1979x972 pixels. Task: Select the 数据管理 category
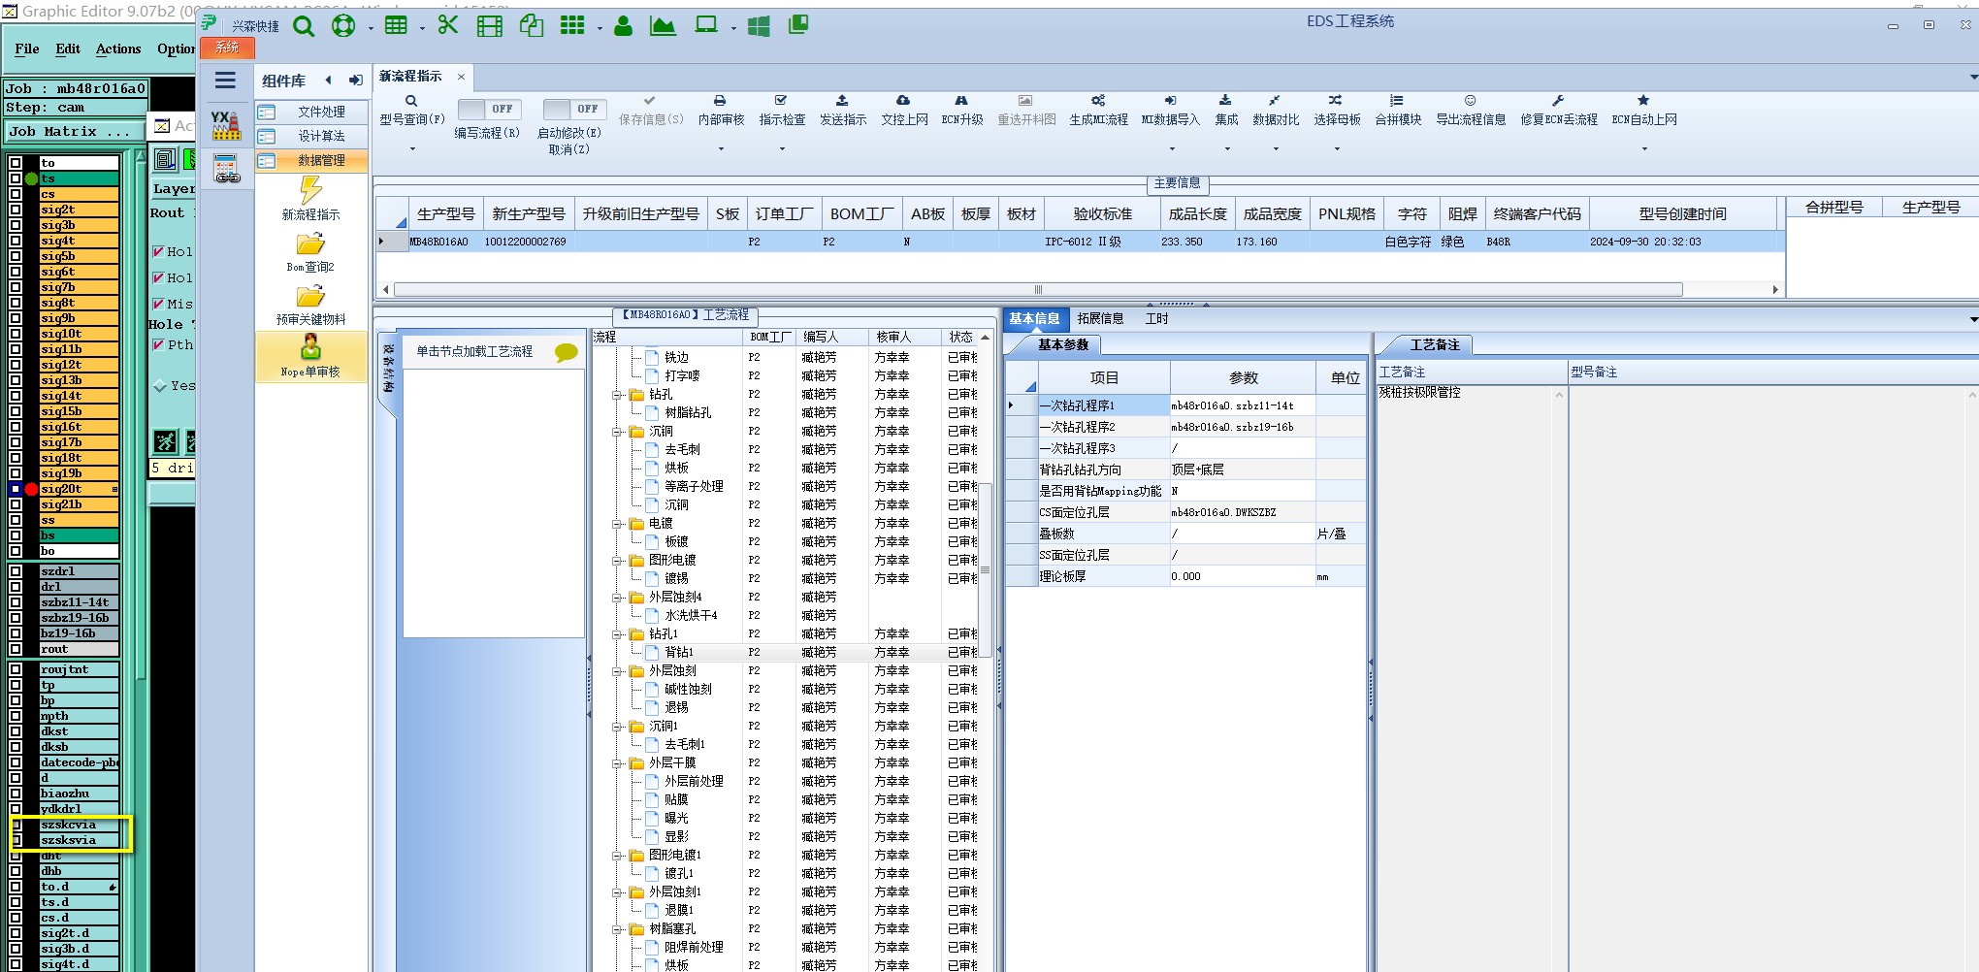tap(311, 160)
